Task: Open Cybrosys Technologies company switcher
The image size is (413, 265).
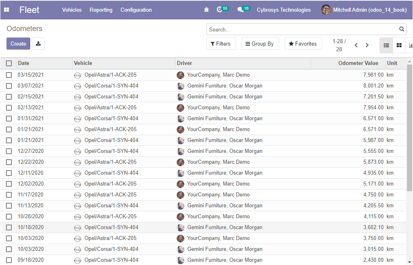Action: coord(284,10)
